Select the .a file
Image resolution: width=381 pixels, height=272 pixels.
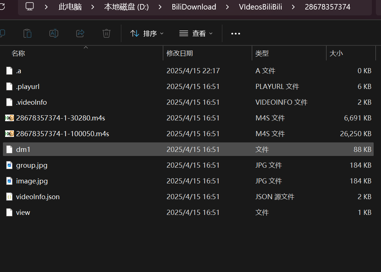click(188, 71)
